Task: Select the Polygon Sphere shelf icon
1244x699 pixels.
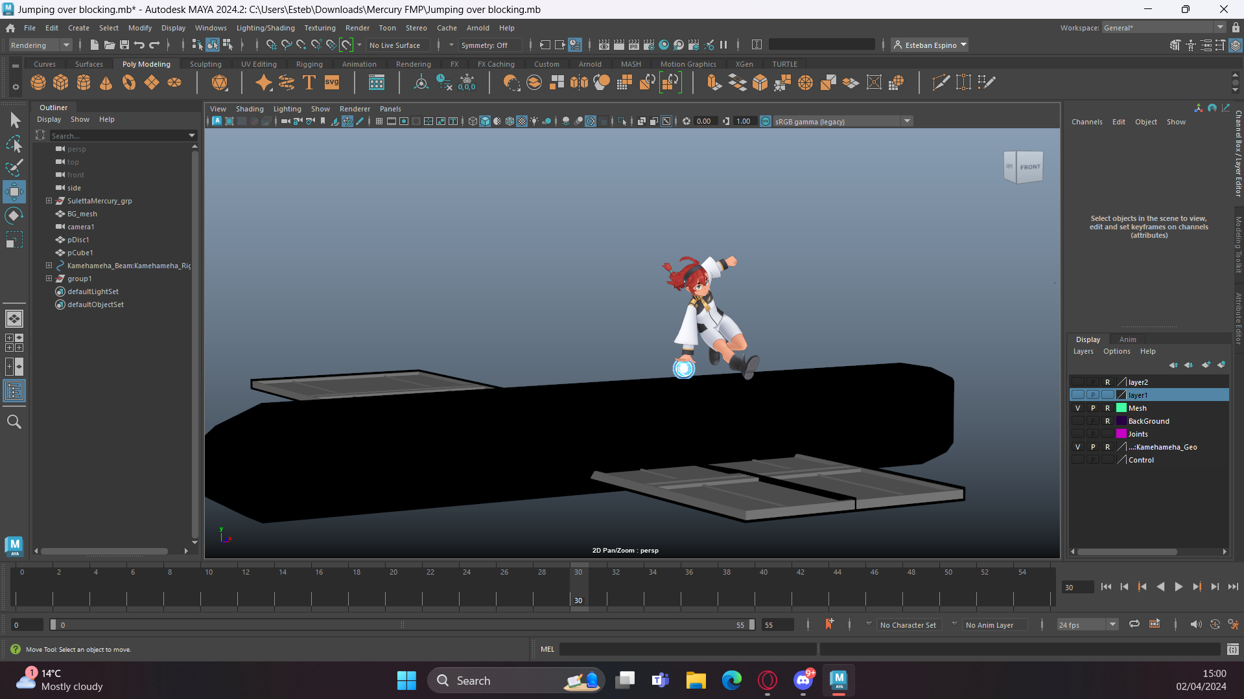Action: (38, 82)
